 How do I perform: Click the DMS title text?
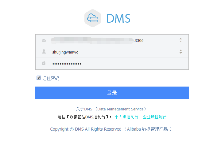(x=118, y=18)
